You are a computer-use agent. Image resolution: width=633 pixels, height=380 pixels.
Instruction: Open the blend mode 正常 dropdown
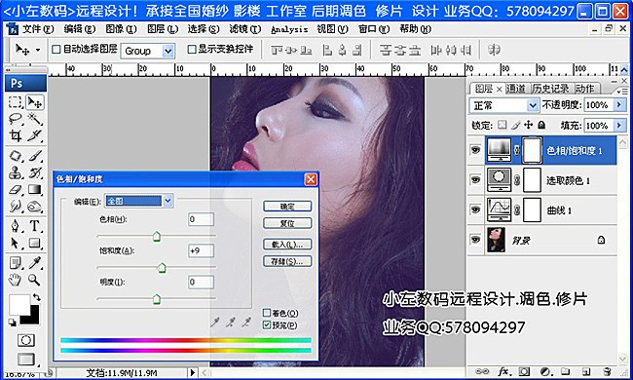533,105
